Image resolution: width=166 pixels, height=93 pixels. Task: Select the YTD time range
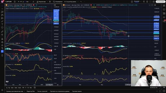coord(23,88)
